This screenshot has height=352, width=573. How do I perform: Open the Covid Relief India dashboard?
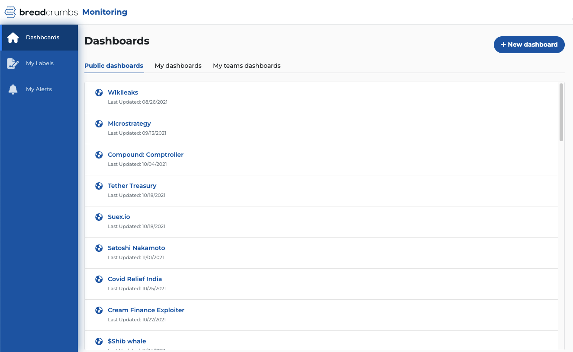[x=135, y=279]
